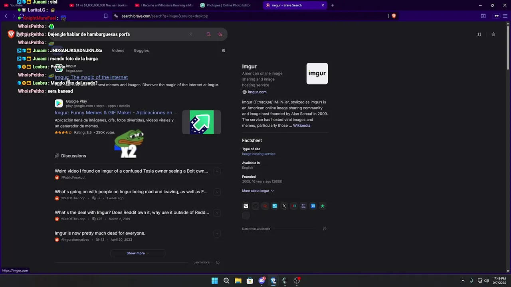Expand the confused Tesla owner discussion
Image resolution: width=511 pixels, height=287 pixels.
(x=217, y=171)
